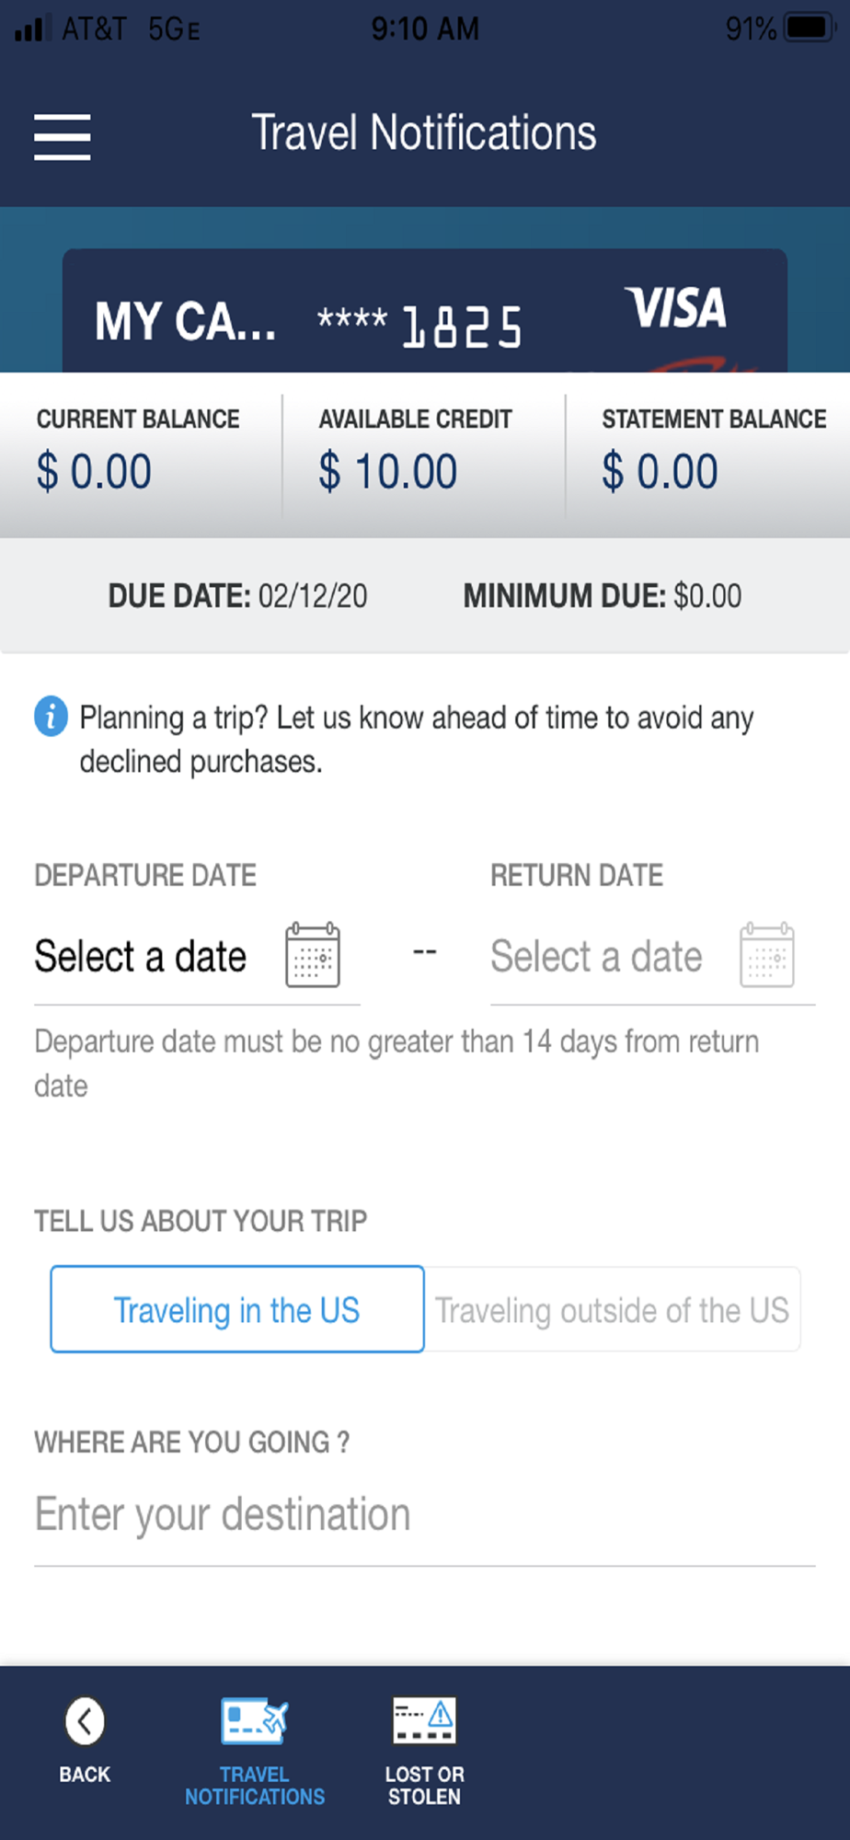The width and height of the screenshot is (850, 1840).
Task: Tap the blue info icon
Action: click(x=52, y=717)
